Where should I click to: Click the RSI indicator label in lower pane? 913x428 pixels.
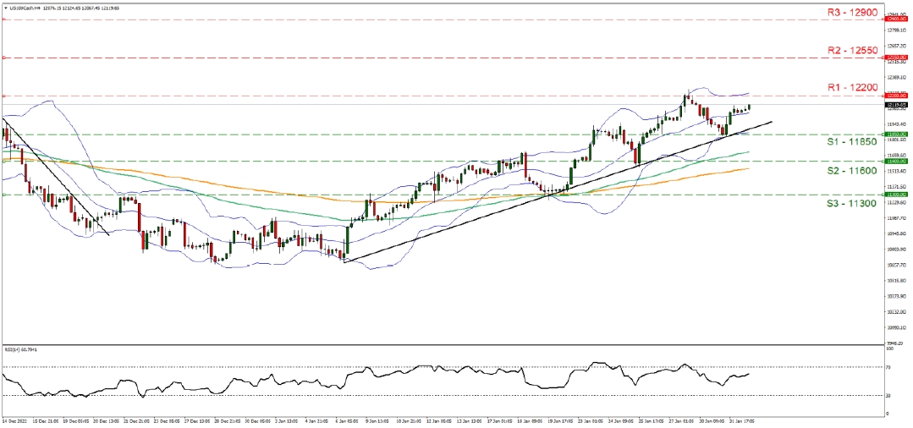click(x=23, y=348)
